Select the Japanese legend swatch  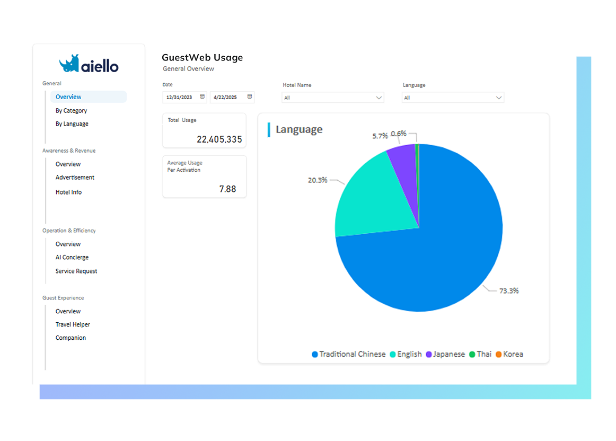coord(429,354)
